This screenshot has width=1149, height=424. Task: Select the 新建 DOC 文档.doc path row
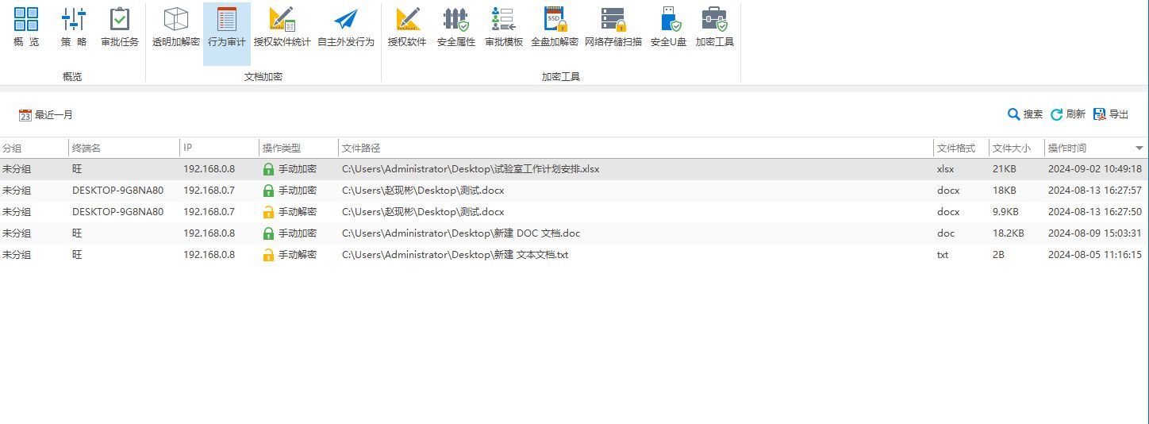[574, 233]
